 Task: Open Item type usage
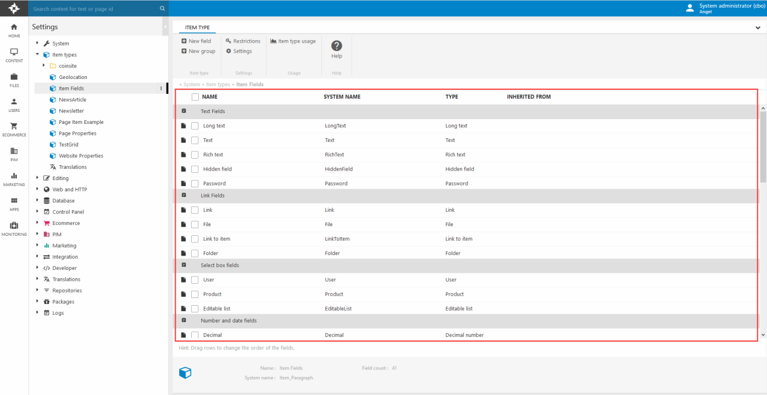[293, 41]
